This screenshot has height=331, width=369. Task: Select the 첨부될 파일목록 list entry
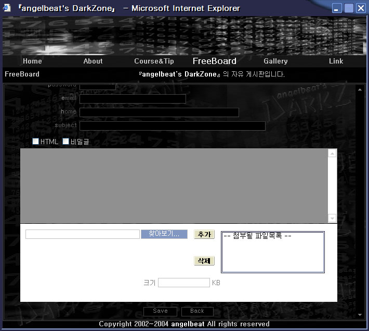(x=257, y=236)
